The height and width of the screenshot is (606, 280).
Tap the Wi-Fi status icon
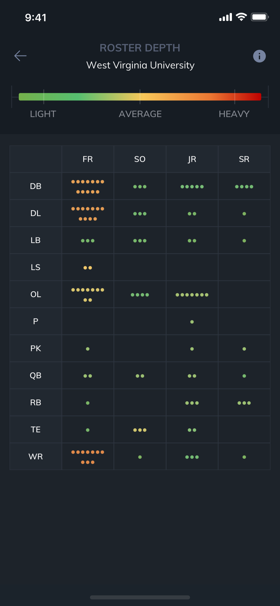[241, 17]
